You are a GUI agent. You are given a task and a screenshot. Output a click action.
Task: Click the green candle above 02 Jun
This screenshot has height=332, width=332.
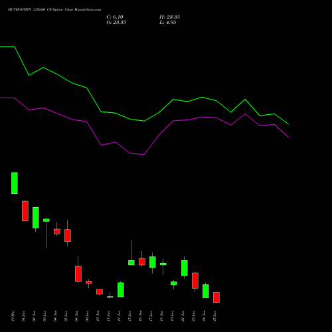(x=36, y=218)
